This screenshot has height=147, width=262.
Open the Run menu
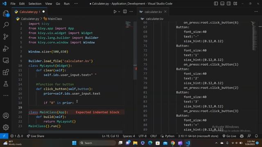(67, 4)
